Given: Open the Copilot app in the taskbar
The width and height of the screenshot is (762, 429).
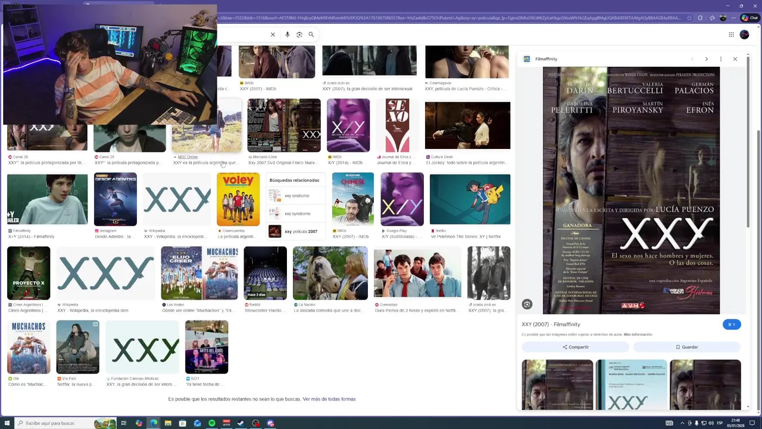Looking at the screenshot, I should pos(139,423).
